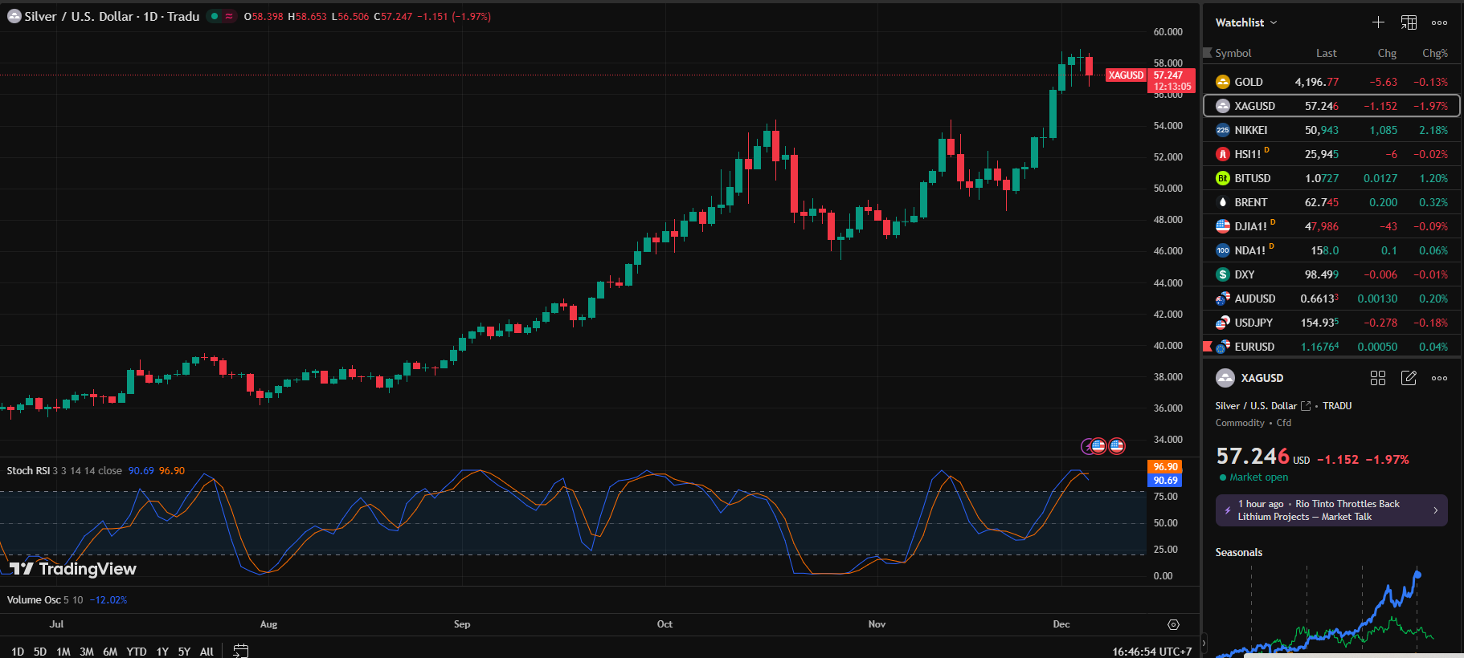The image size is (1464, 658).
Task: Open the chart settings hexagon icon
Action: [1173, 624]
